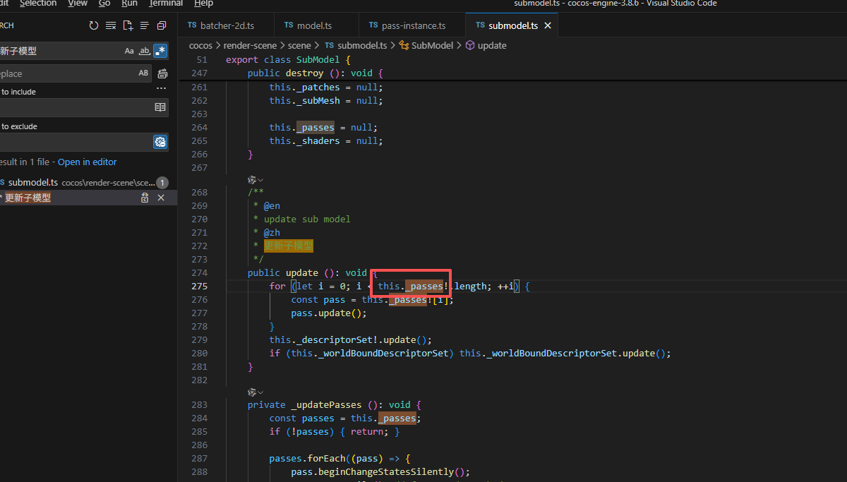Click cocos in the breadcrumb
Viewport: 847px width, 482px height.
coord(200,45)
